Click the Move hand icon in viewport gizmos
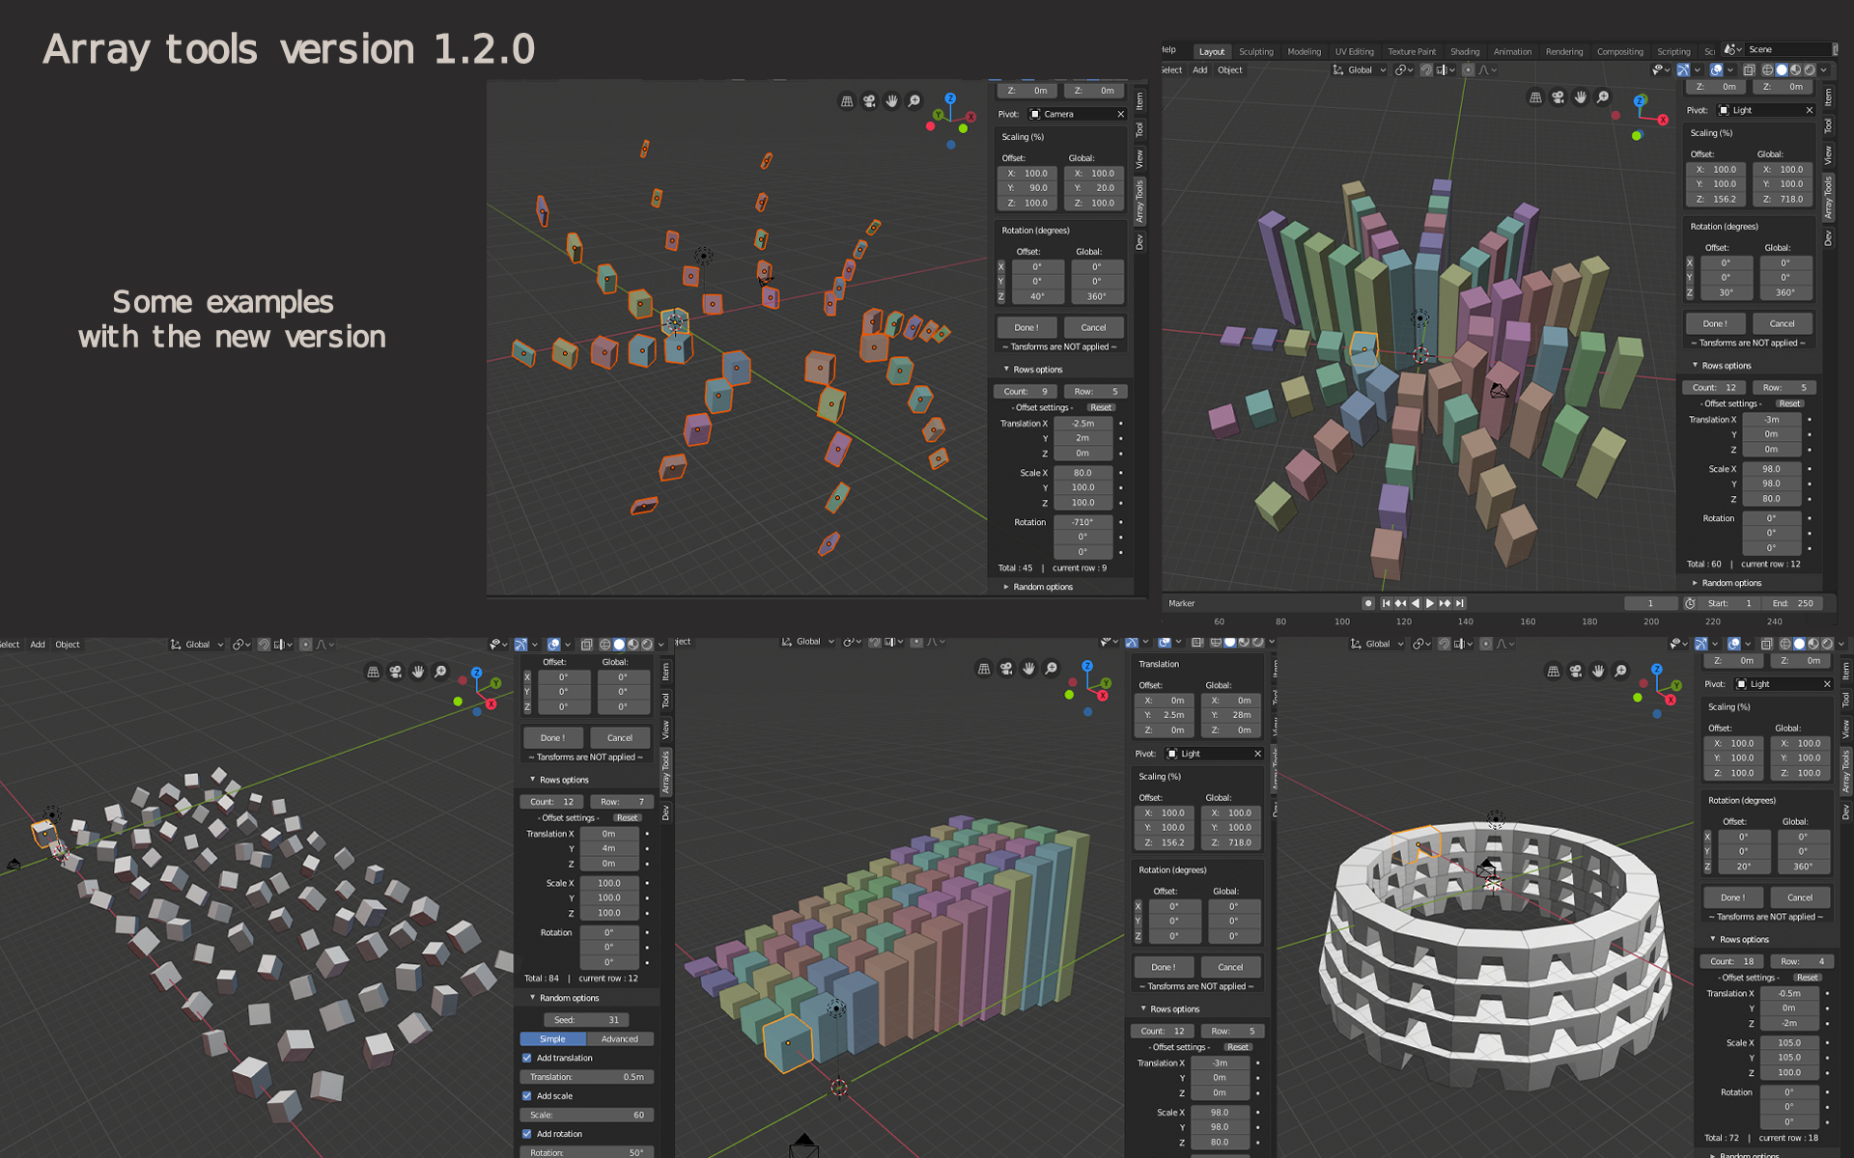Screen dimensions: 1854x1158 892,101
